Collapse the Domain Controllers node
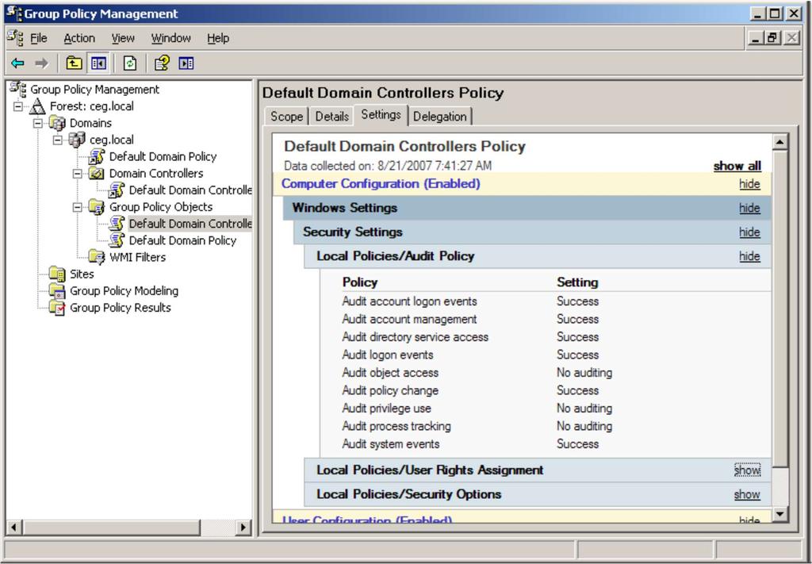The image size is (812, 564). [x=77, y=174]
